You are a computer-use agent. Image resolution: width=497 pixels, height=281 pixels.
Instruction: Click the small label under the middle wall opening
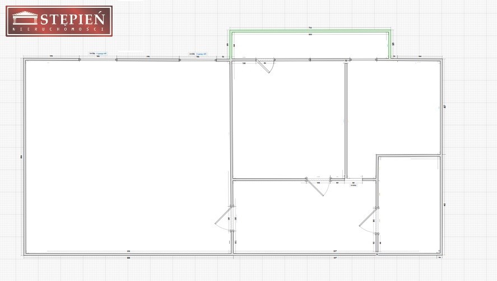[x=354, y=185]
